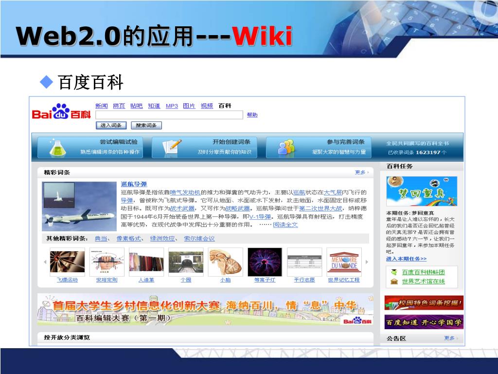Open the MP3 navigation link
The height and width of the screenshot is (374, 498).
[172, 106]
